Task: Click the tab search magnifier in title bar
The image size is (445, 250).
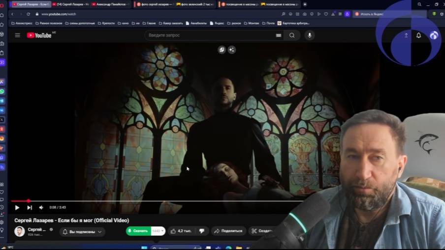Action: tap(419, 4)
